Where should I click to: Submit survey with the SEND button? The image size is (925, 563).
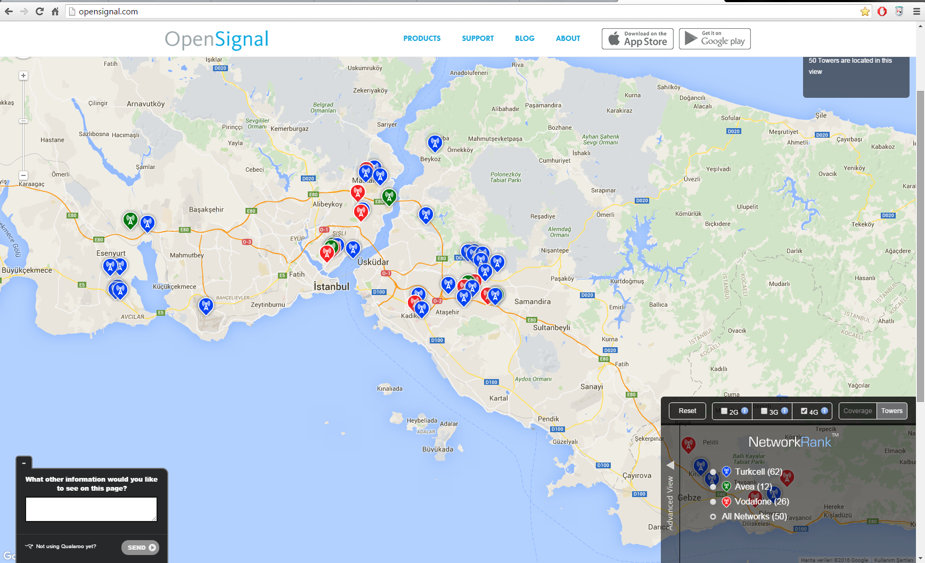point(140,547)
